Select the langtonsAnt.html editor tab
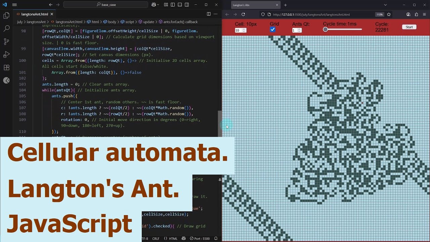 pyautogui.click(x=34, y=14)
